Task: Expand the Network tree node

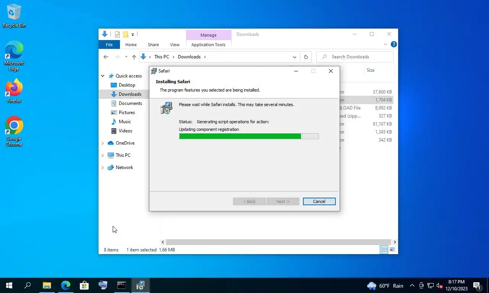Action: pos(102,167)
